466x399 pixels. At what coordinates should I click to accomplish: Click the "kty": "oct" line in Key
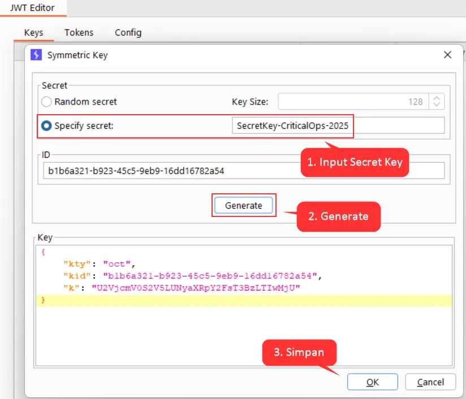100,264
